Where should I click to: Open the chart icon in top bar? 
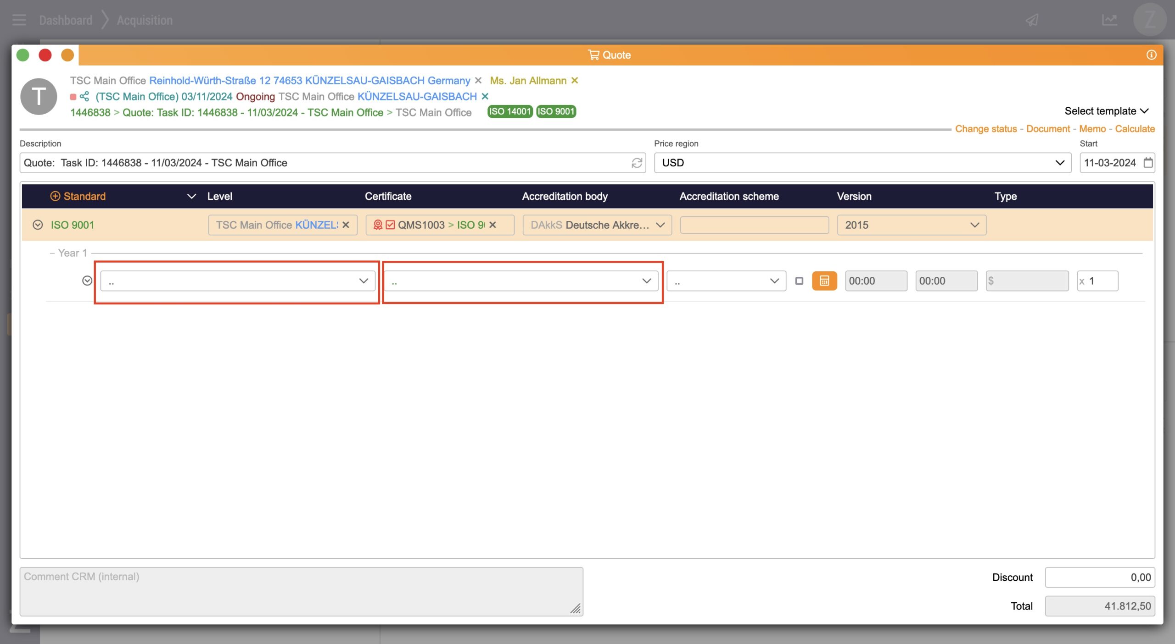click(x=1109, y=20)
